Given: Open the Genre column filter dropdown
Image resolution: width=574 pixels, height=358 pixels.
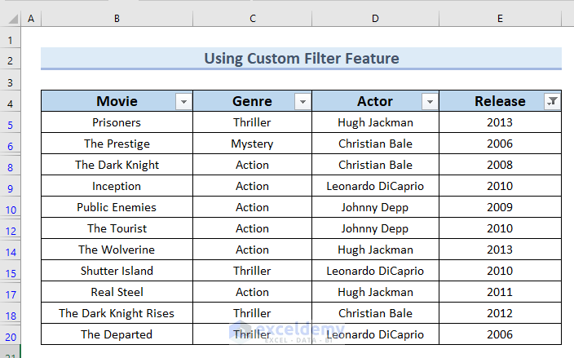Looking at the screenshot, I should (x=302, y=102).
